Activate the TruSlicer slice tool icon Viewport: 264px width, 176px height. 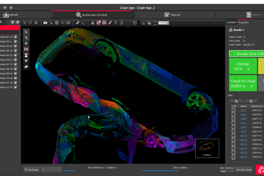point(26,49)
